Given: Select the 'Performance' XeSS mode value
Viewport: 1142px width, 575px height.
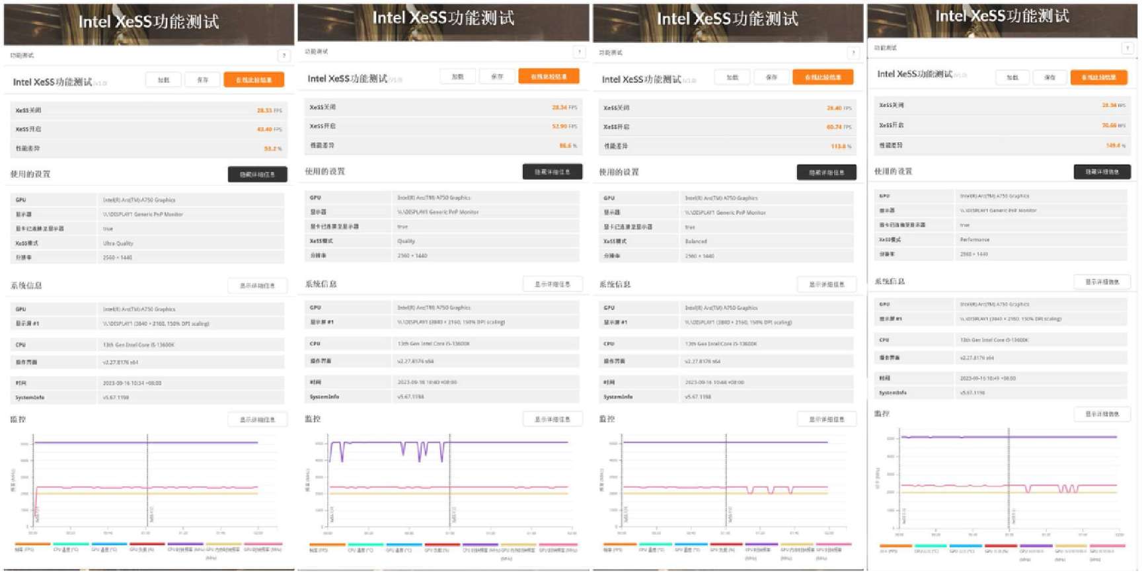Looking at the screenshot, I should pyautogui.click(x=975, y=239).
